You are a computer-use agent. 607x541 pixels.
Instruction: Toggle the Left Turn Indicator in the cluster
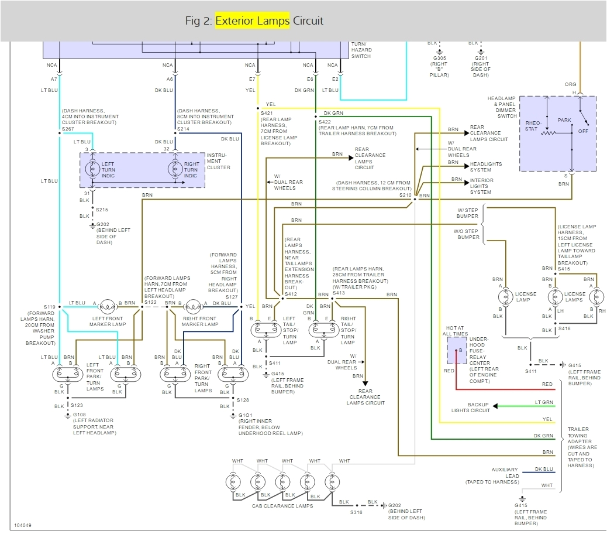point(94,167)
